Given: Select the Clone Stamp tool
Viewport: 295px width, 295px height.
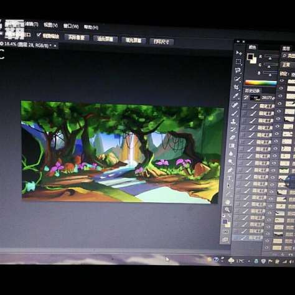Looking at the screenshot, I should (x=234, y=121).
